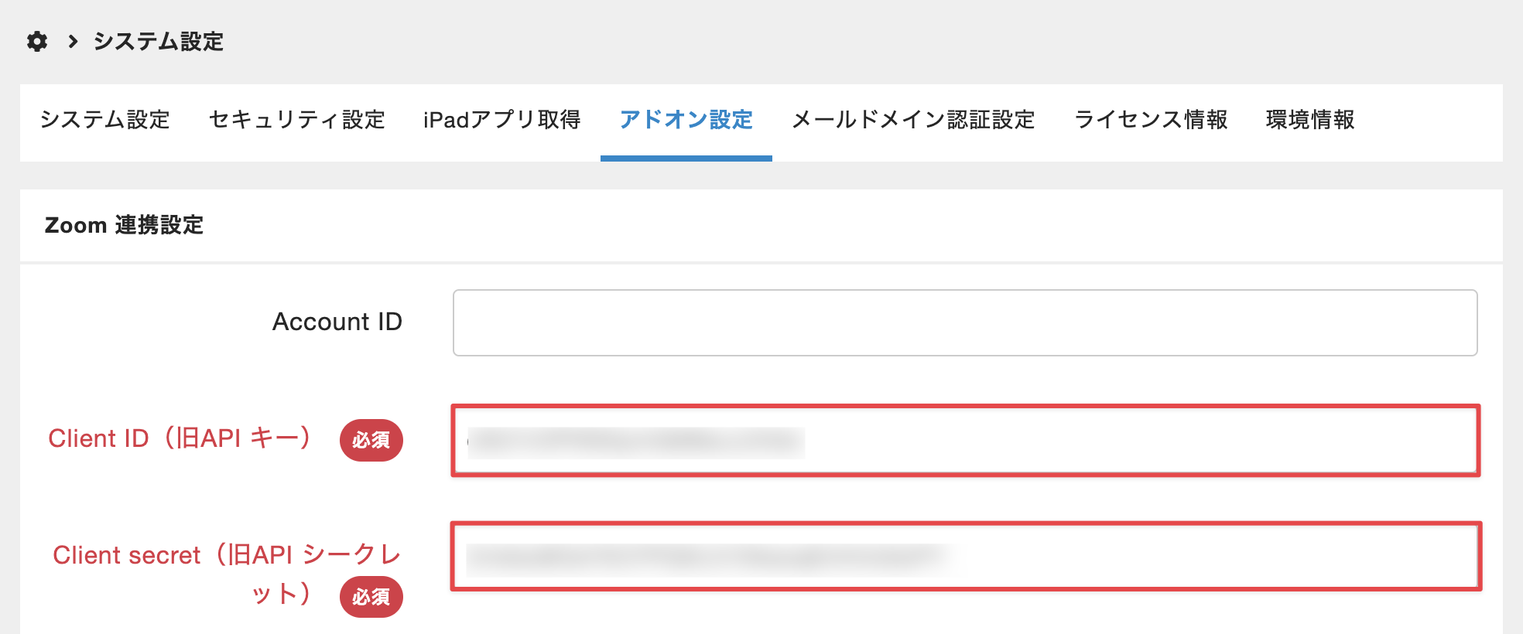The image size is (1523, 634).
Task: Click the 必須 badge next to Client ID
Action: [371, 440]
